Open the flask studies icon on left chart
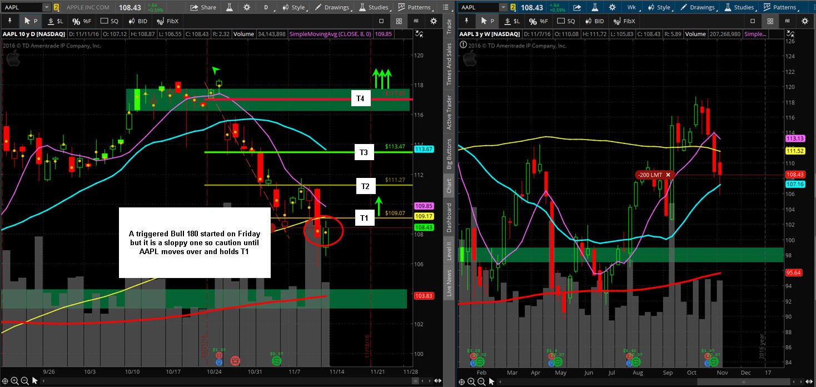The image size is (816, 387). point(229,7)
